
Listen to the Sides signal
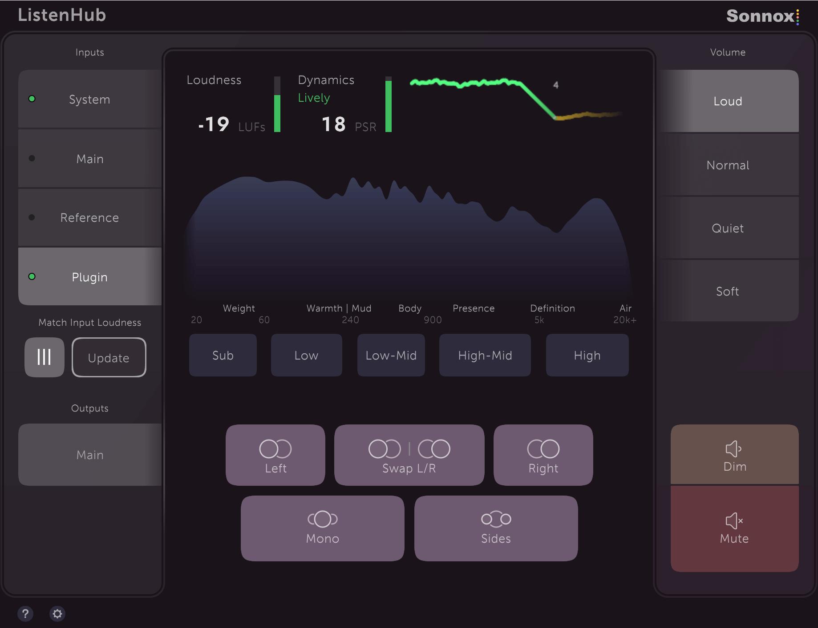[x=495, y=528]
